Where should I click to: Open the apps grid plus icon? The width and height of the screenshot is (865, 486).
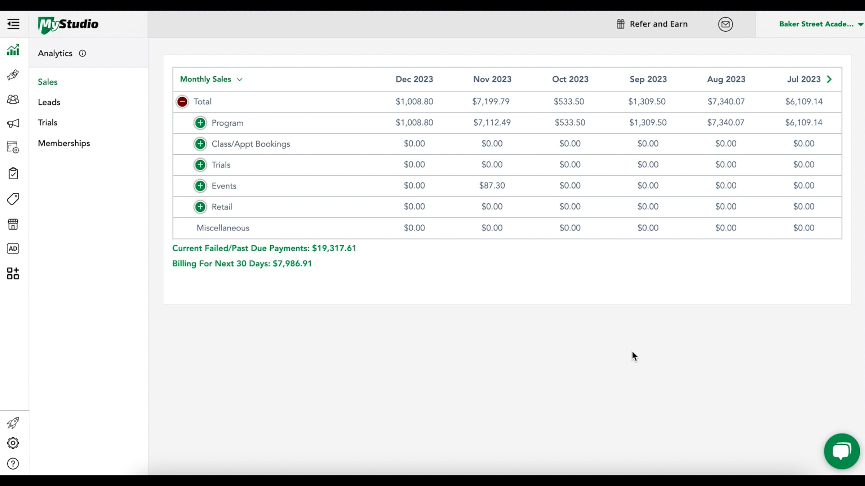tap(13, 273)
